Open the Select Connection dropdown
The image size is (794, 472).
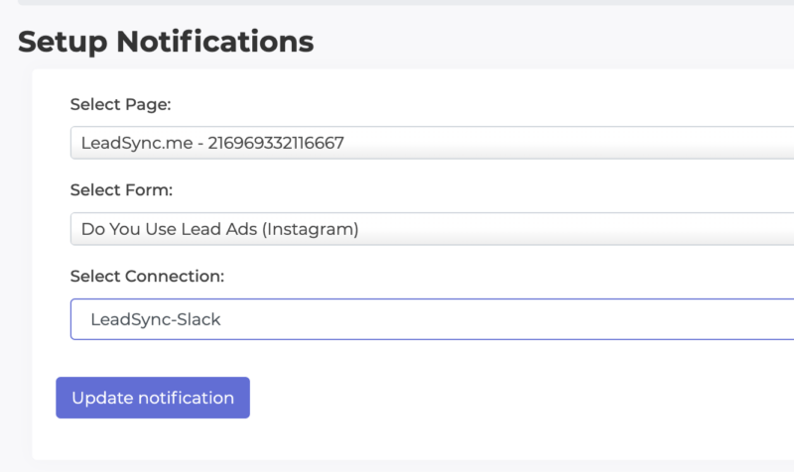pyautogui.click(x=432, y=319)
